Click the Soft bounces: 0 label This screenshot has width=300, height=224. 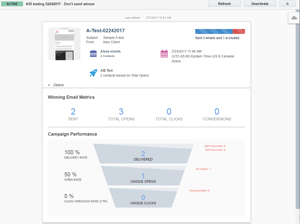coord(215,150)
